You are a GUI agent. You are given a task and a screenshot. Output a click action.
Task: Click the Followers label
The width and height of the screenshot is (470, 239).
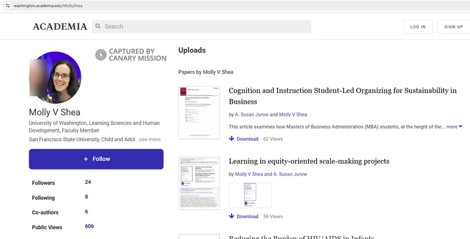43,183
